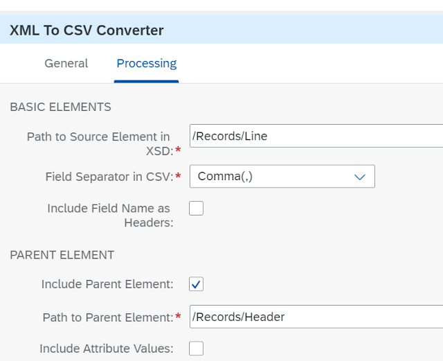Select the Processing tab
This screenshot has height=361, width=443.
(x=146, y=64)
